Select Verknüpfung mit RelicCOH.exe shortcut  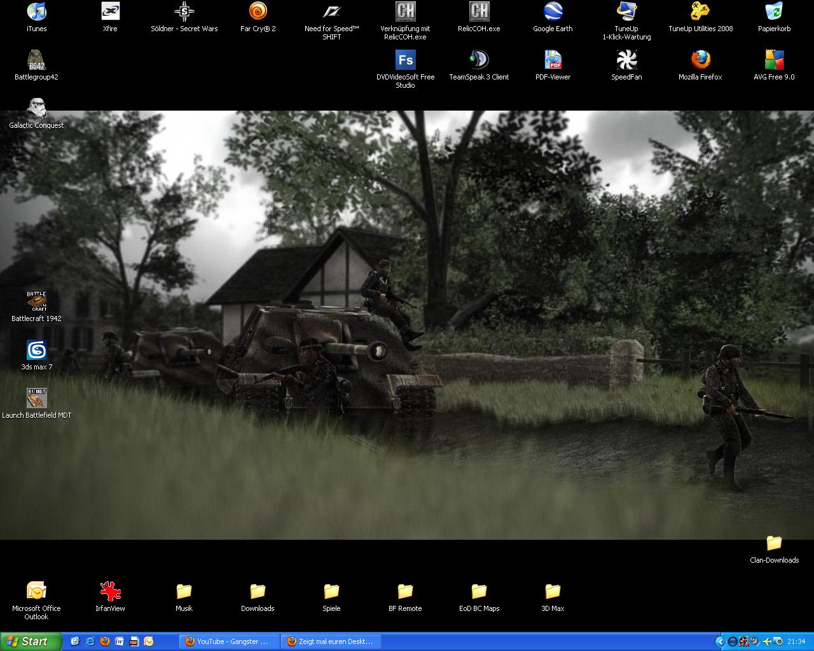coord(405,21)
